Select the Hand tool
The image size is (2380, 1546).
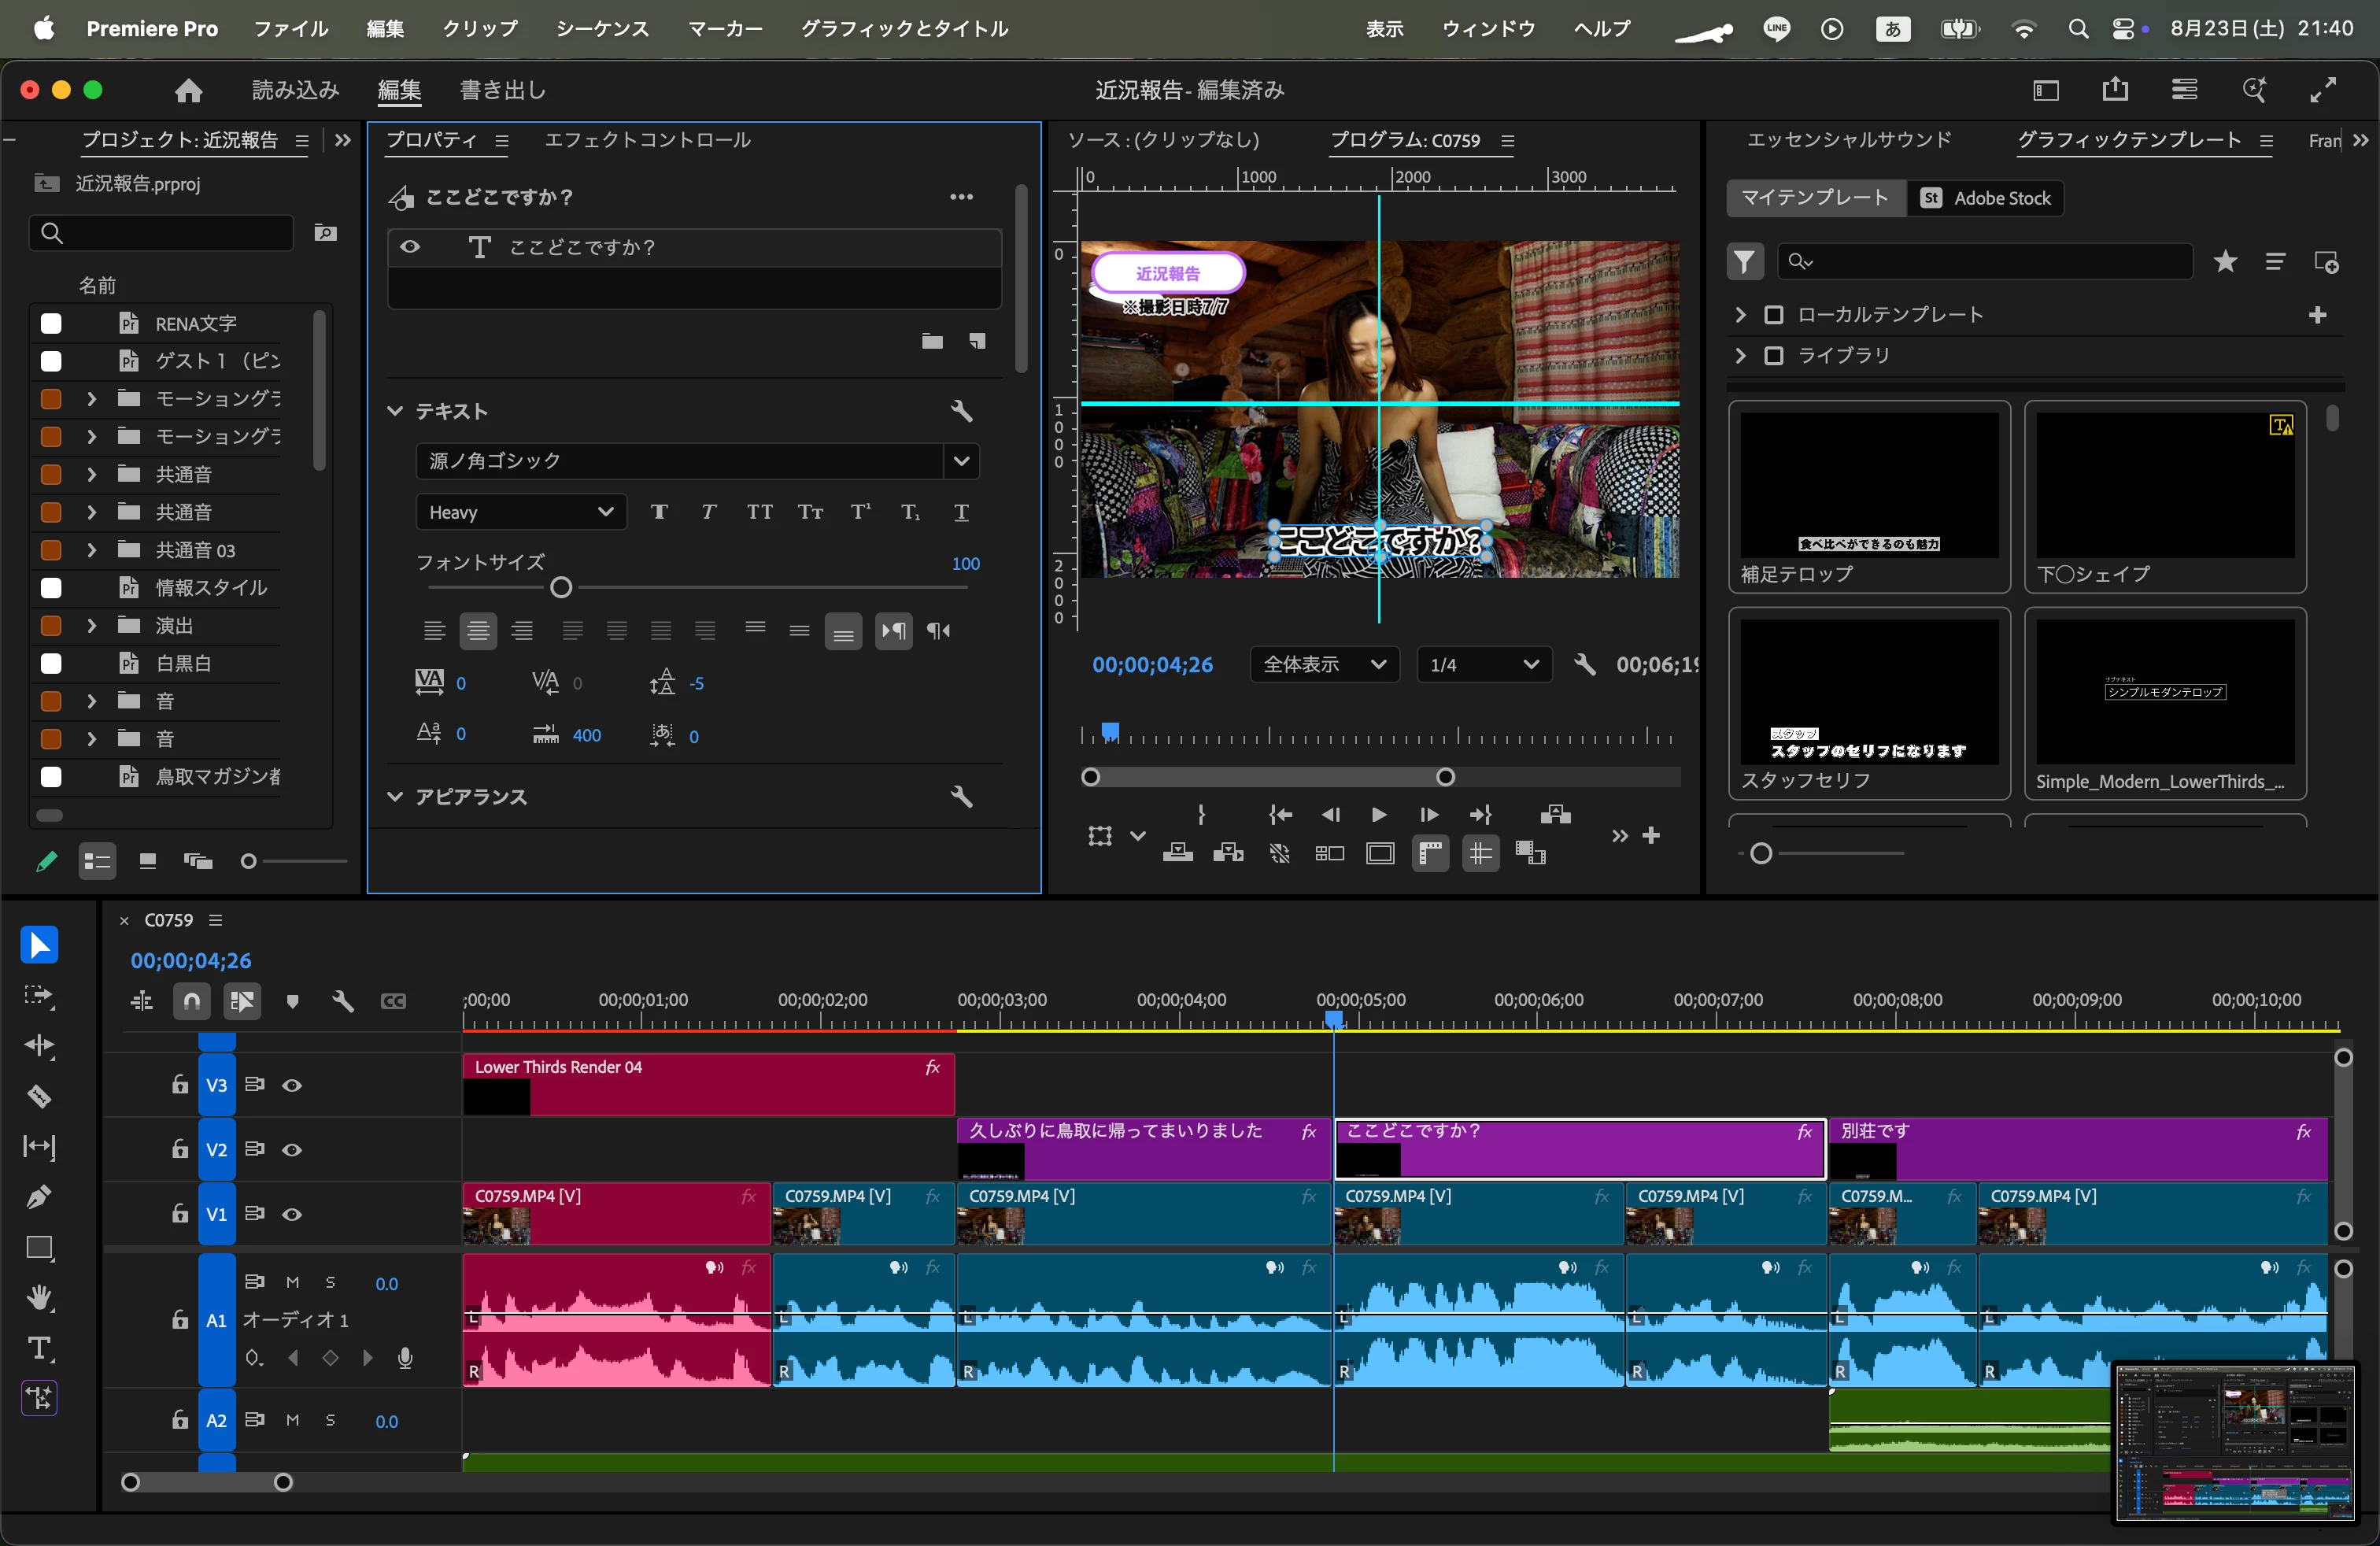[39, 1298]
